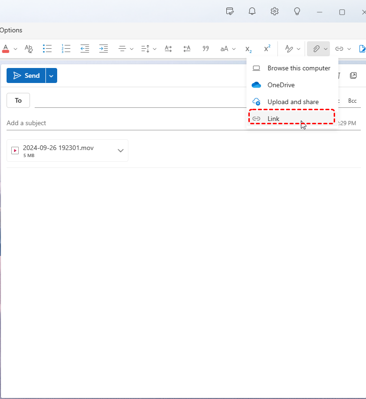Toggle superscript formatting
The image size is (366, 399).
coord(267,48)
